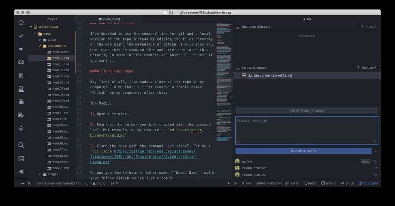Click the right arrow icon in the tool bar
395x206 pixels.
pyautogui.click(x=21, y=49)
